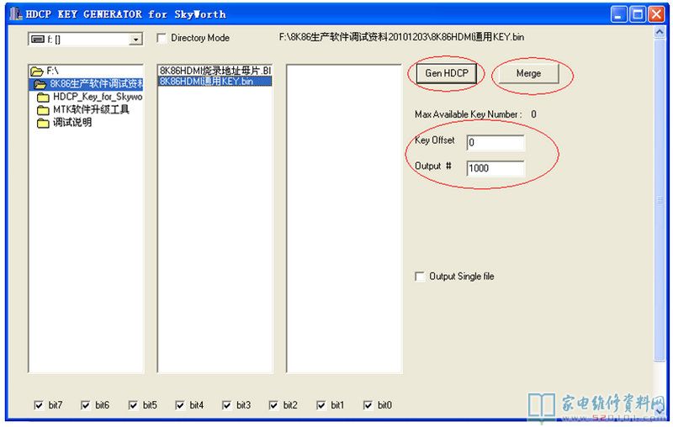Untick the bit0 checkbox
The height and width of the screenshot is (427, 673).
pos(368,405)
